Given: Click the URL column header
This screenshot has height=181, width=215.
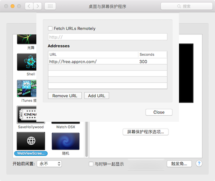Looking at the screenshot, I should point(93,55).
